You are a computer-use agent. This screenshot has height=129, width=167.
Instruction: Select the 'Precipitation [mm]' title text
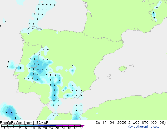pos(17,123)
